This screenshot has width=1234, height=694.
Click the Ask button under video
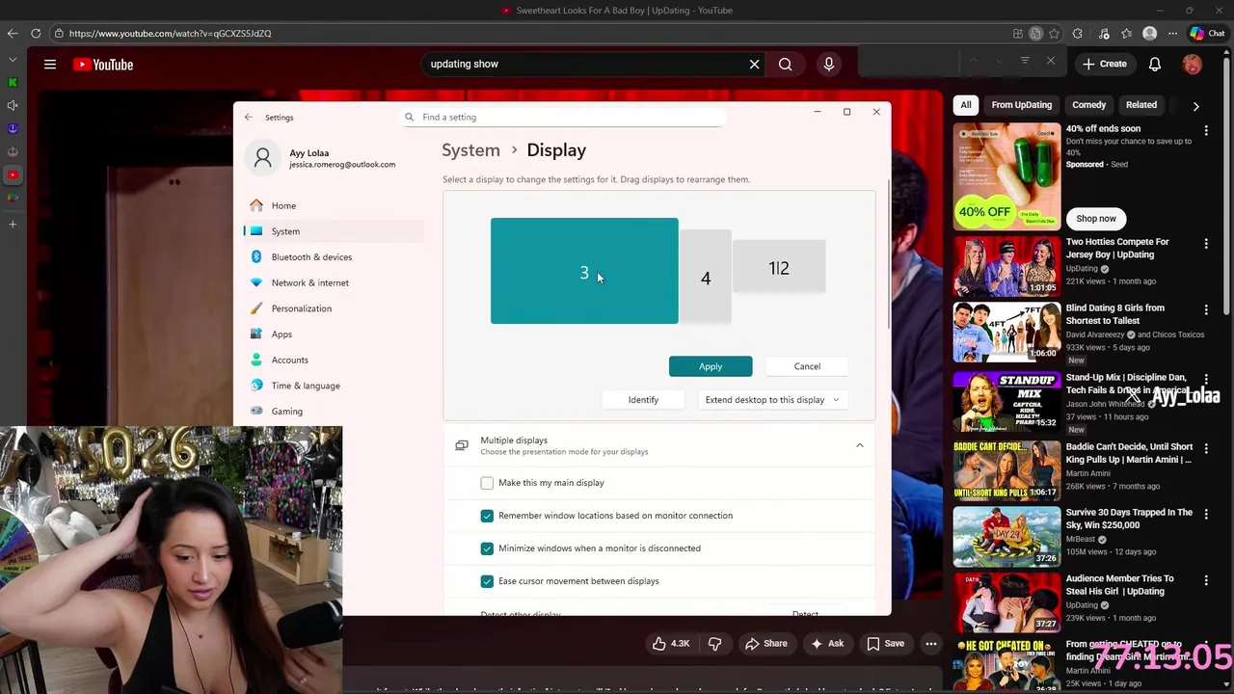[x=827, y=643]
